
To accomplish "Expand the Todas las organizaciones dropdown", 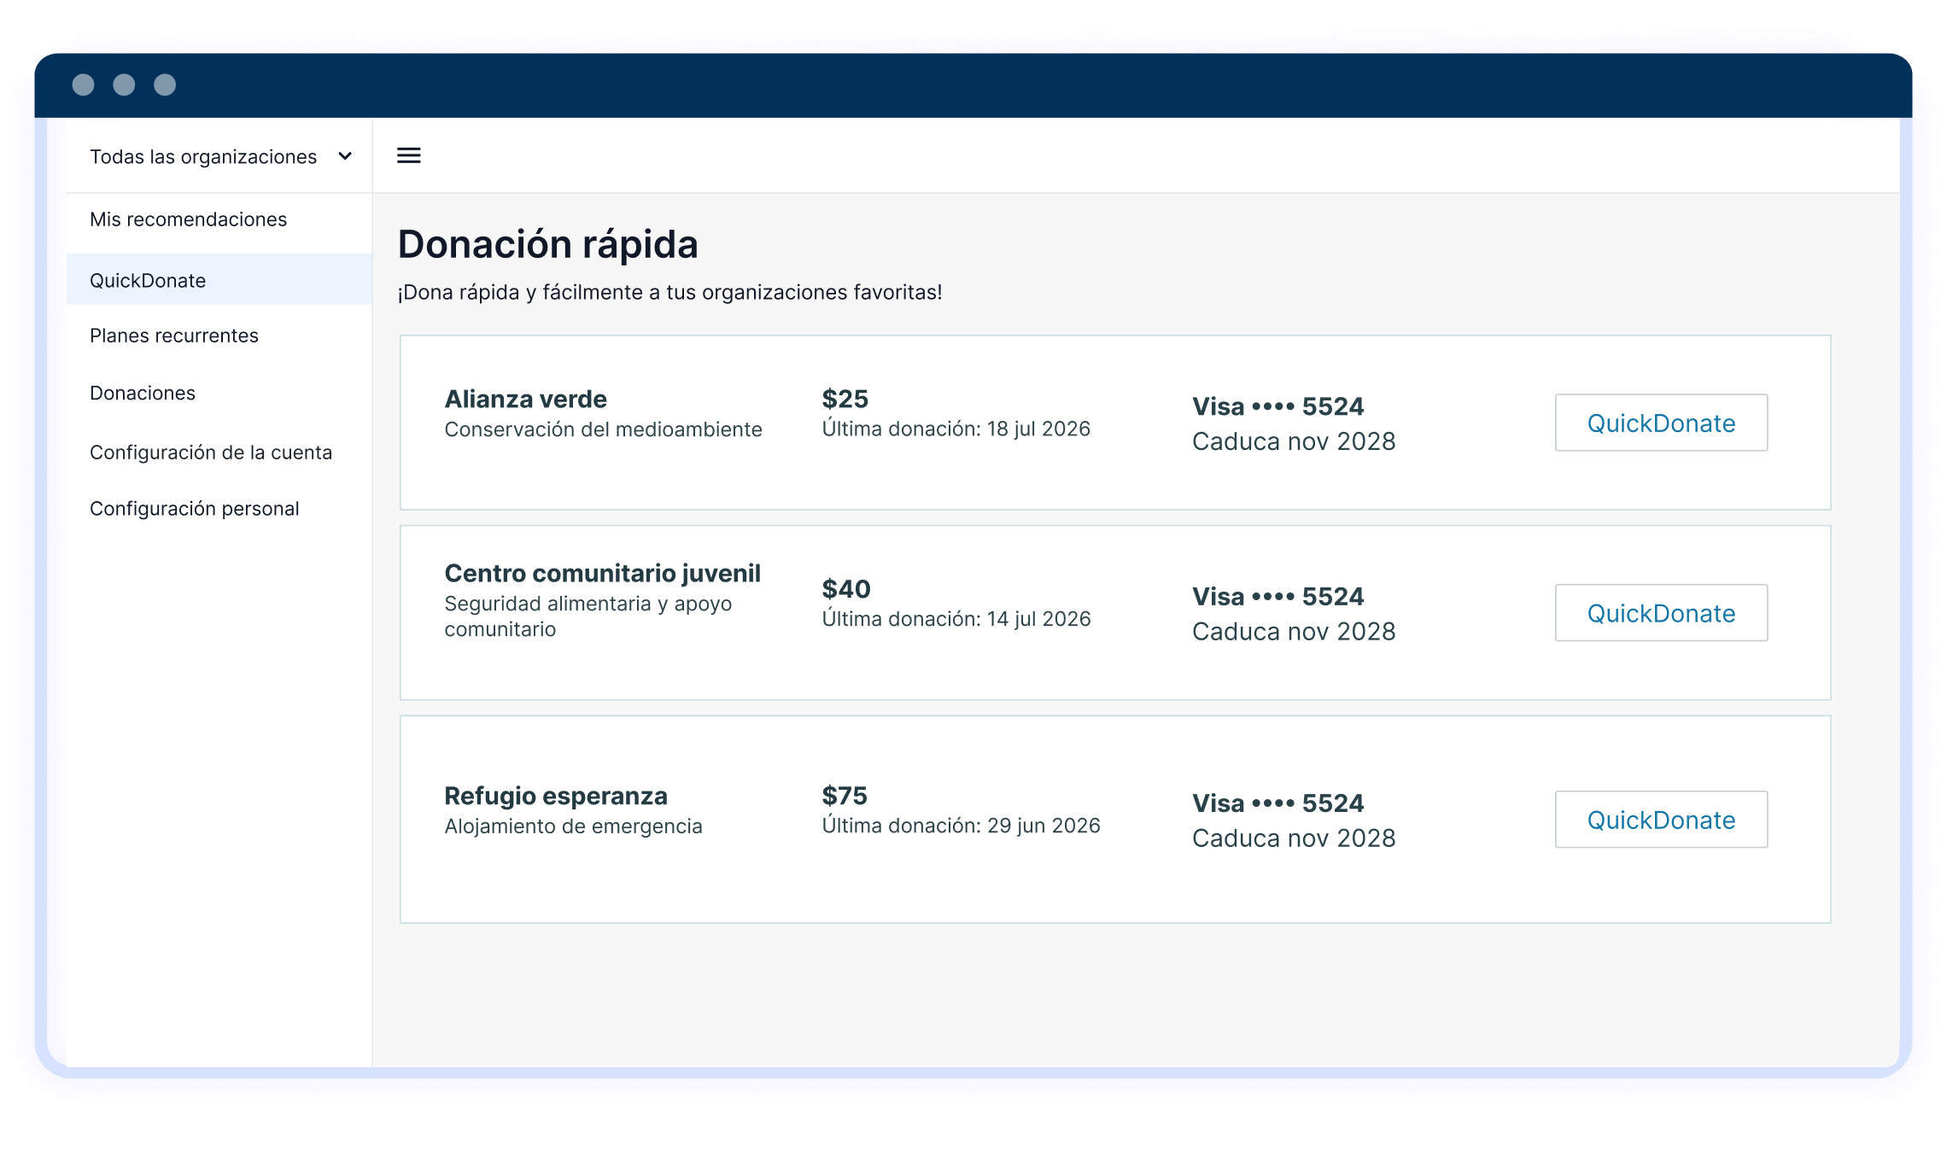I will click(220, 156).
